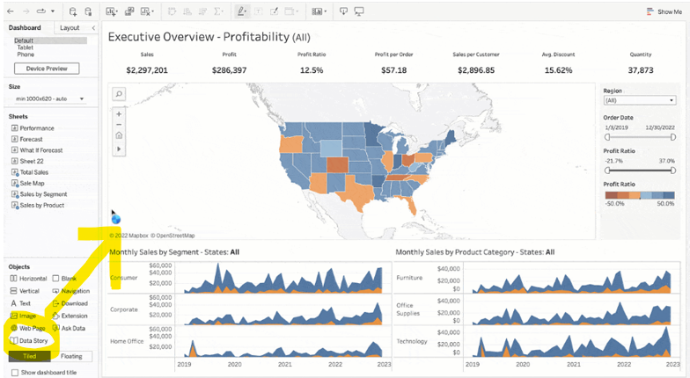Viewport: 690px width, 378px height.
Task: Click the Format paintbrush icon in toolbar
Action: point(274,11)
